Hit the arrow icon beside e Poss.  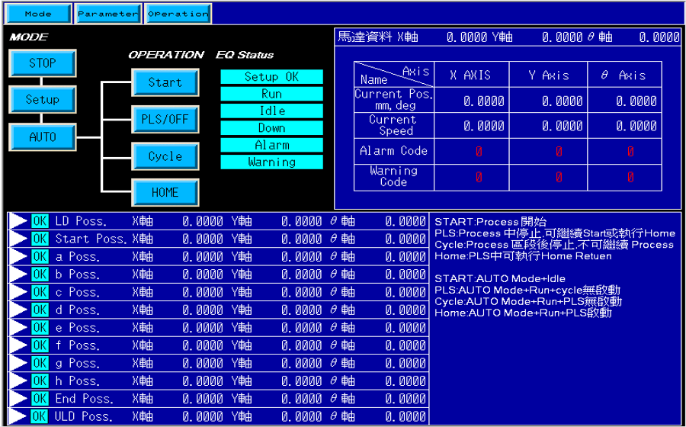point(18,328)
